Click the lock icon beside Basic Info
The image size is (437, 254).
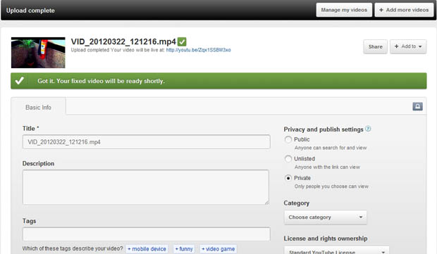[417, 106]
